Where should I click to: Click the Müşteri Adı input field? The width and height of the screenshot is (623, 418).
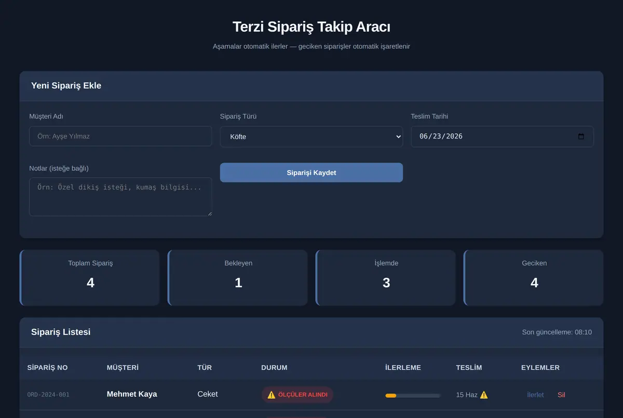coord(120,136)
